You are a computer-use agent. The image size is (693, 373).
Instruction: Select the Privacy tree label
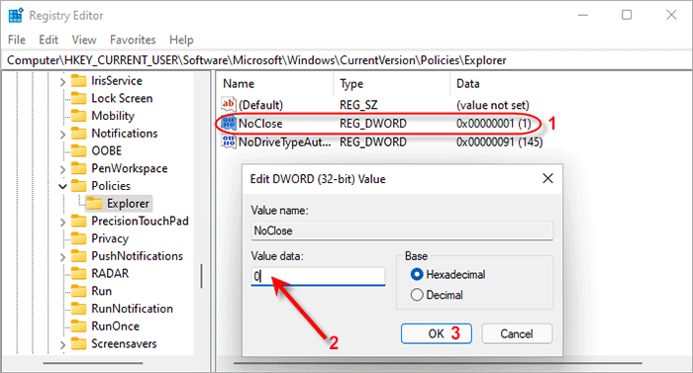(110, 238)
